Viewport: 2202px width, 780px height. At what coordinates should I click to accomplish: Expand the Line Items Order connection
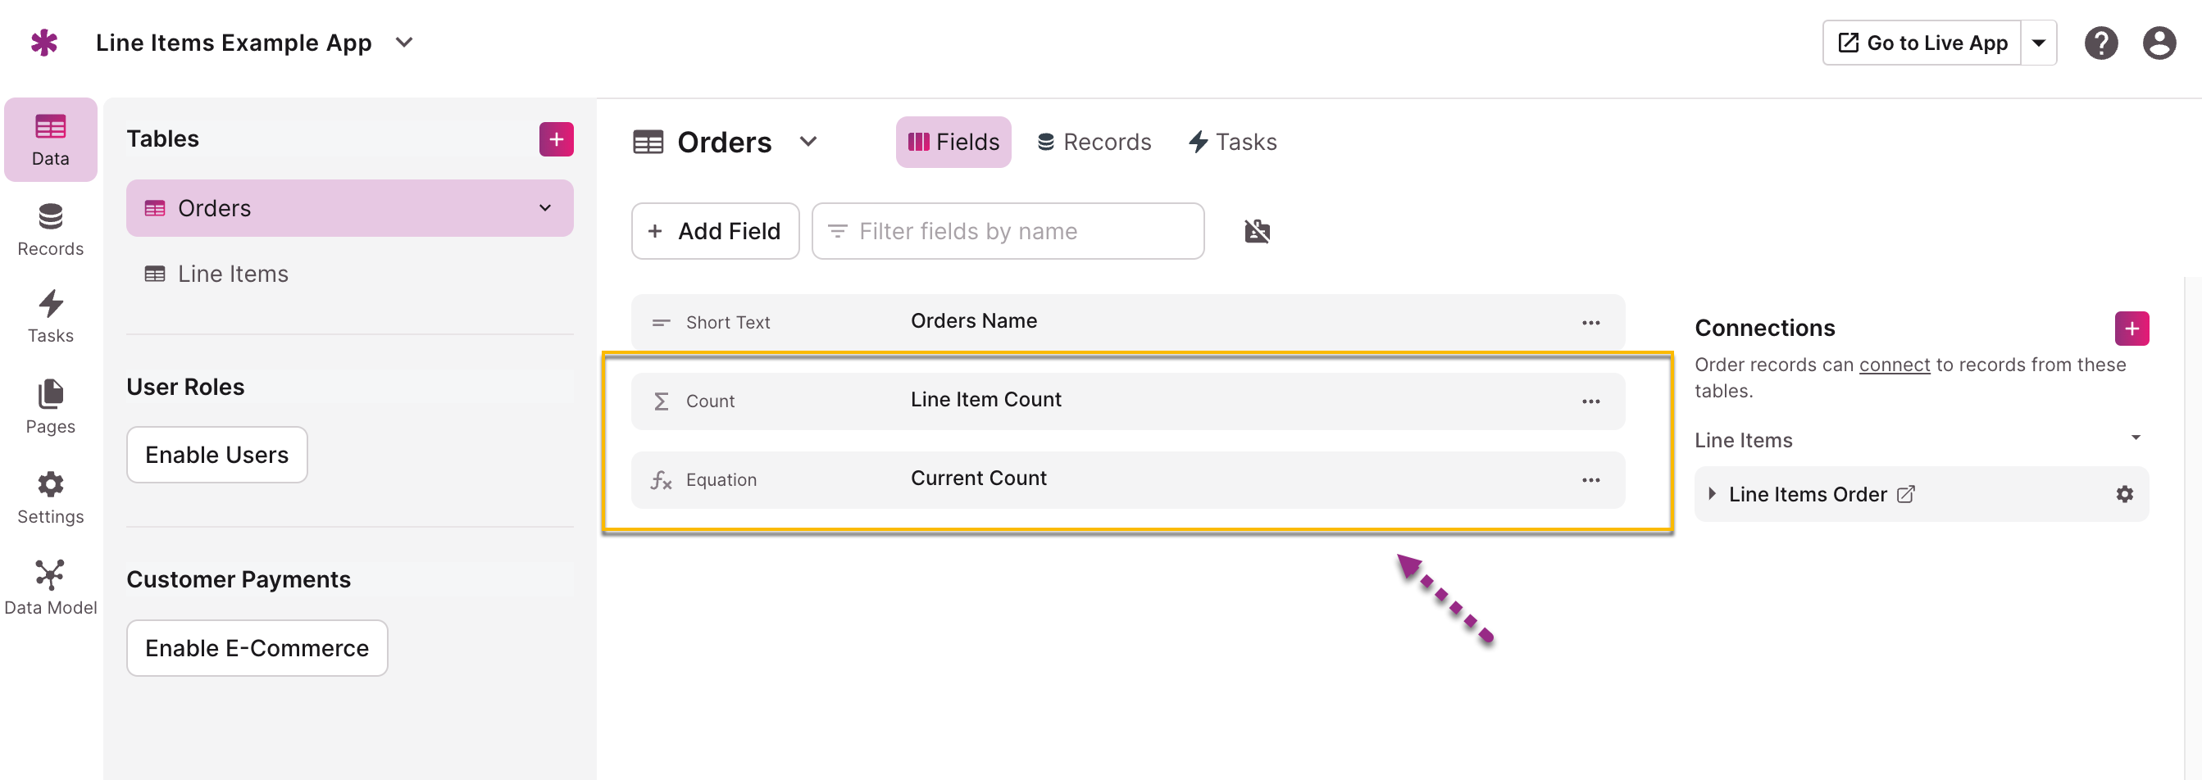click(1711, 494)
